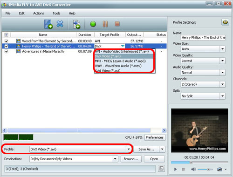Uncheck Adventures in Masai Mara.flv
Screen dimensions: 233x177
[x=7, y=51]
